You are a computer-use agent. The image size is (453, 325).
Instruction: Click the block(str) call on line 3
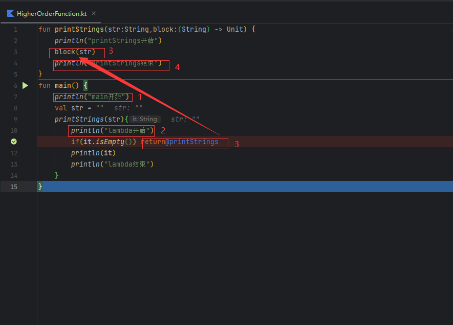[x=75, y=52]
